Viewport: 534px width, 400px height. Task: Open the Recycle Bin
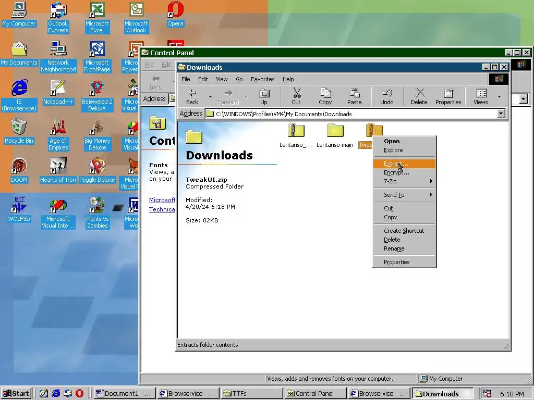(x=19, y=132)
